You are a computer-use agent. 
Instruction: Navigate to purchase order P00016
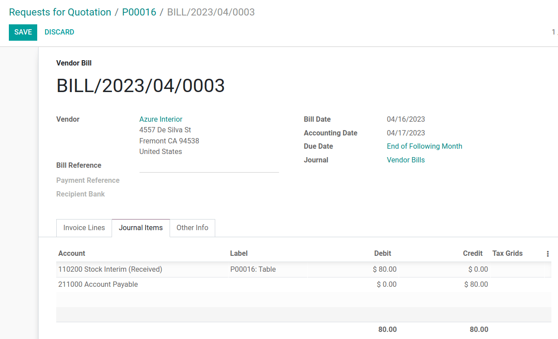(x=139, y=12)
